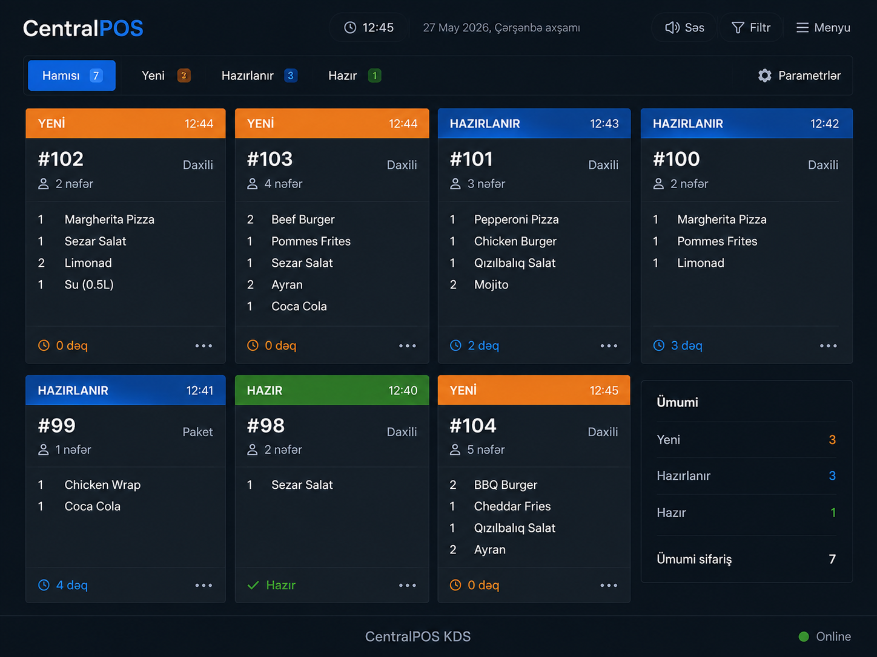The image size is (877, 657).
Task: Click the clock icon beside 12:45
Action: (x=350, y=28)
